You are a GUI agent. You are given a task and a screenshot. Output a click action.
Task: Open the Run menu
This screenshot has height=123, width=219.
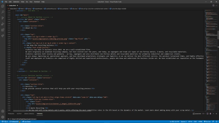(x=31, y=2)
